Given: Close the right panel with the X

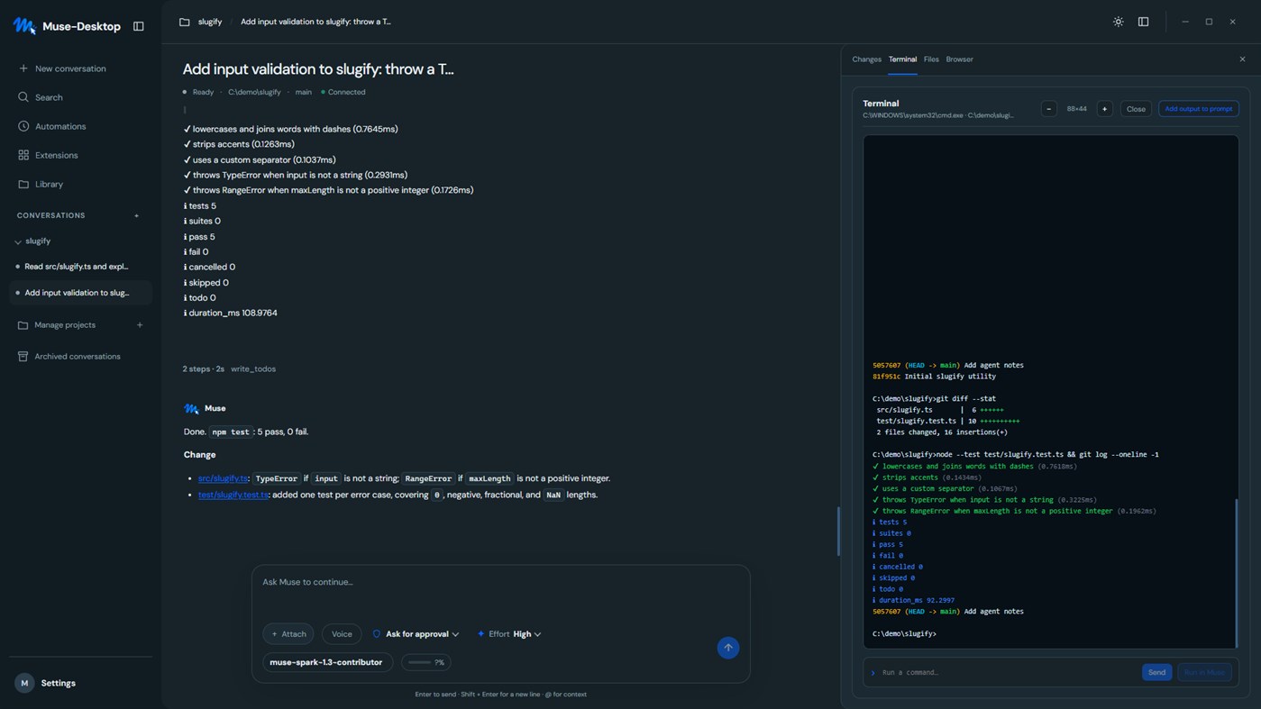Looking at the screenshot, I should coord(1242,59).
